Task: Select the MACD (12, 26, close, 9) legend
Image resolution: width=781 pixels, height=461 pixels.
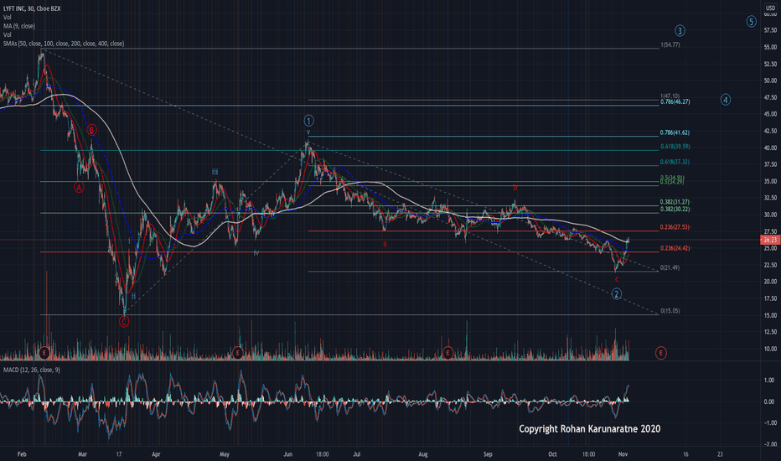Action: [x=32, y=370]
